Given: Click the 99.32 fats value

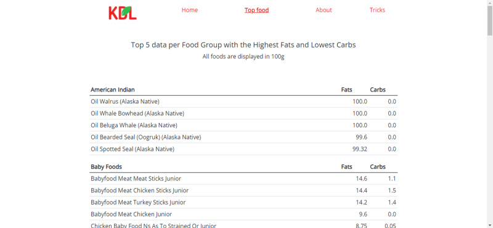Looking at the screenshot, I should pyautogui.click(x=360, y=149).
